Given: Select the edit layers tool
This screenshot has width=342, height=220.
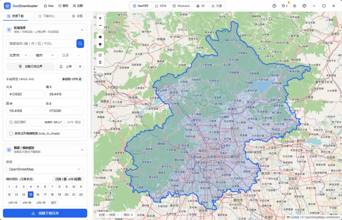Looking at the screenshot, I should [x=100, y=55].
